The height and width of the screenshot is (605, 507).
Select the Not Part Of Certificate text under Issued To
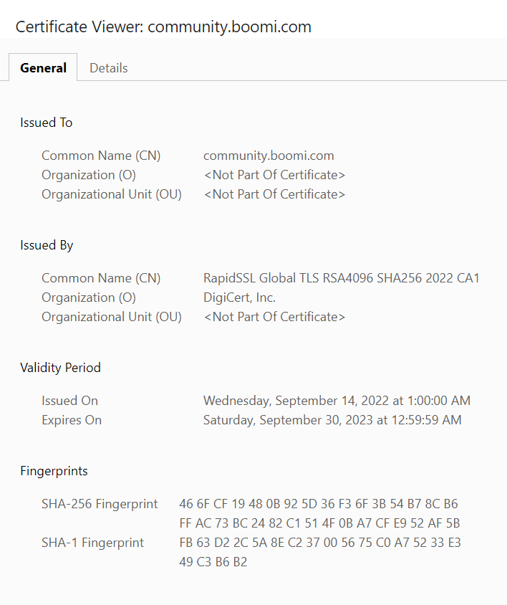274,174
